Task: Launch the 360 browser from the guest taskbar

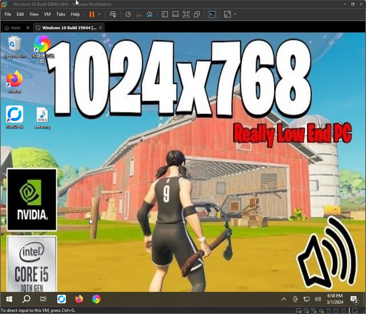Action: pyautogui.click(x=96, y=299)
